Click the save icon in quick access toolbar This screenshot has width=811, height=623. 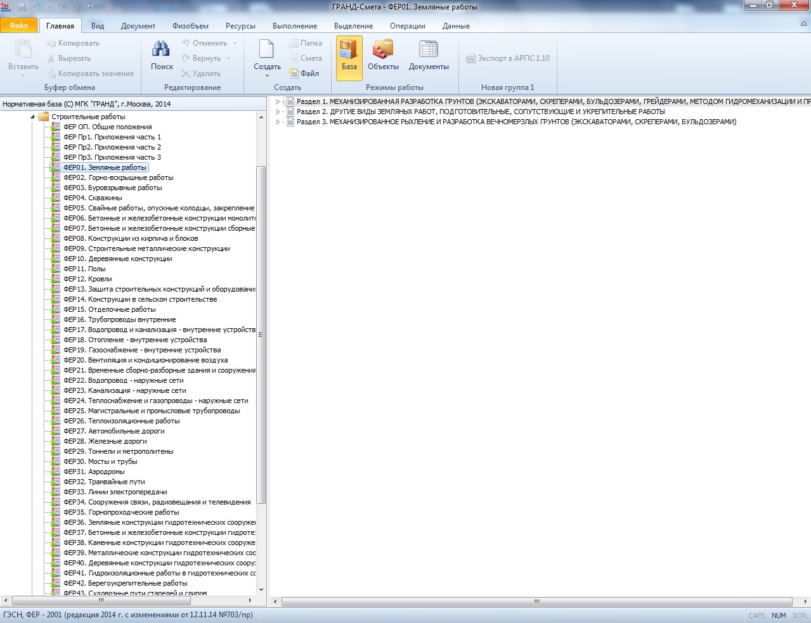click(x=22, y=7)
